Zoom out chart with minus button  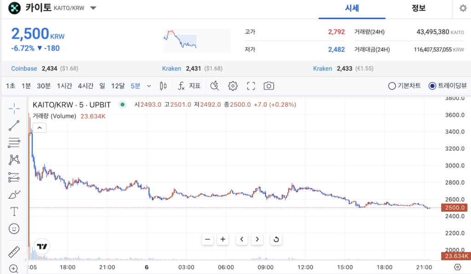point(207,239)
